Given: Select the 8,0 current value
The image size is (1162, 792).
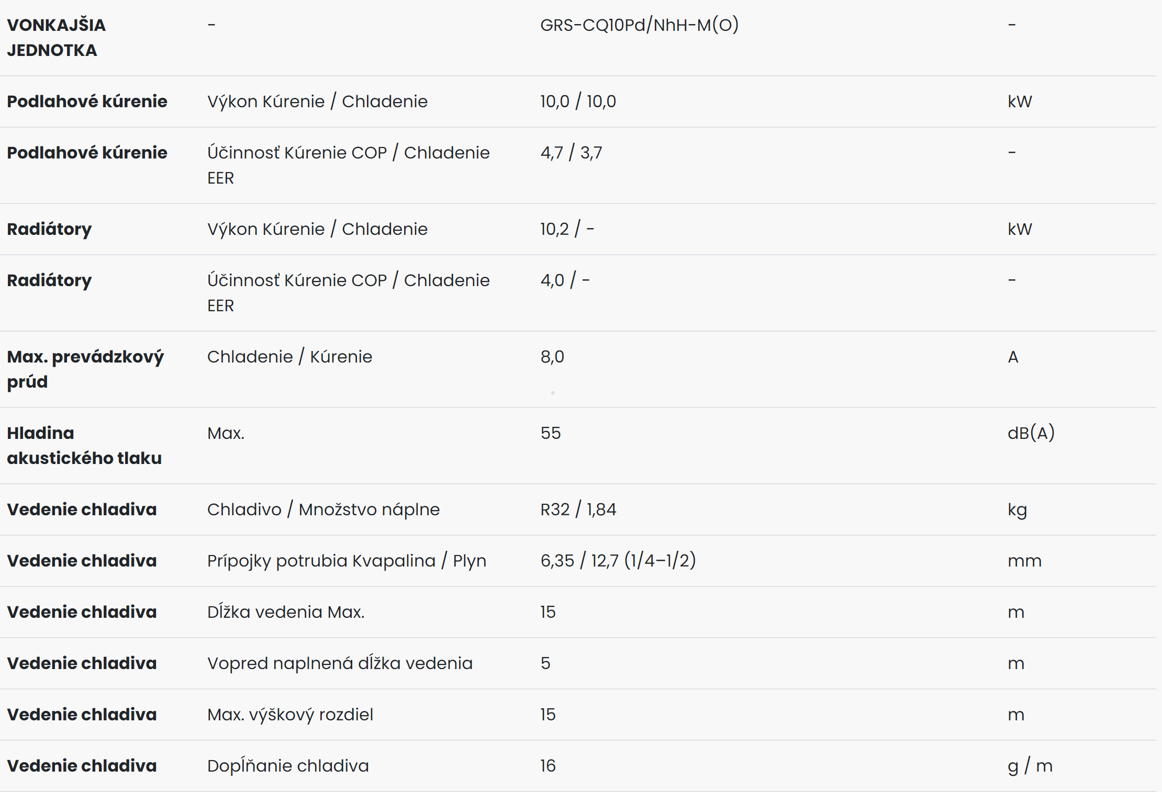Looking at the screenshot, I should coord(552,357).
